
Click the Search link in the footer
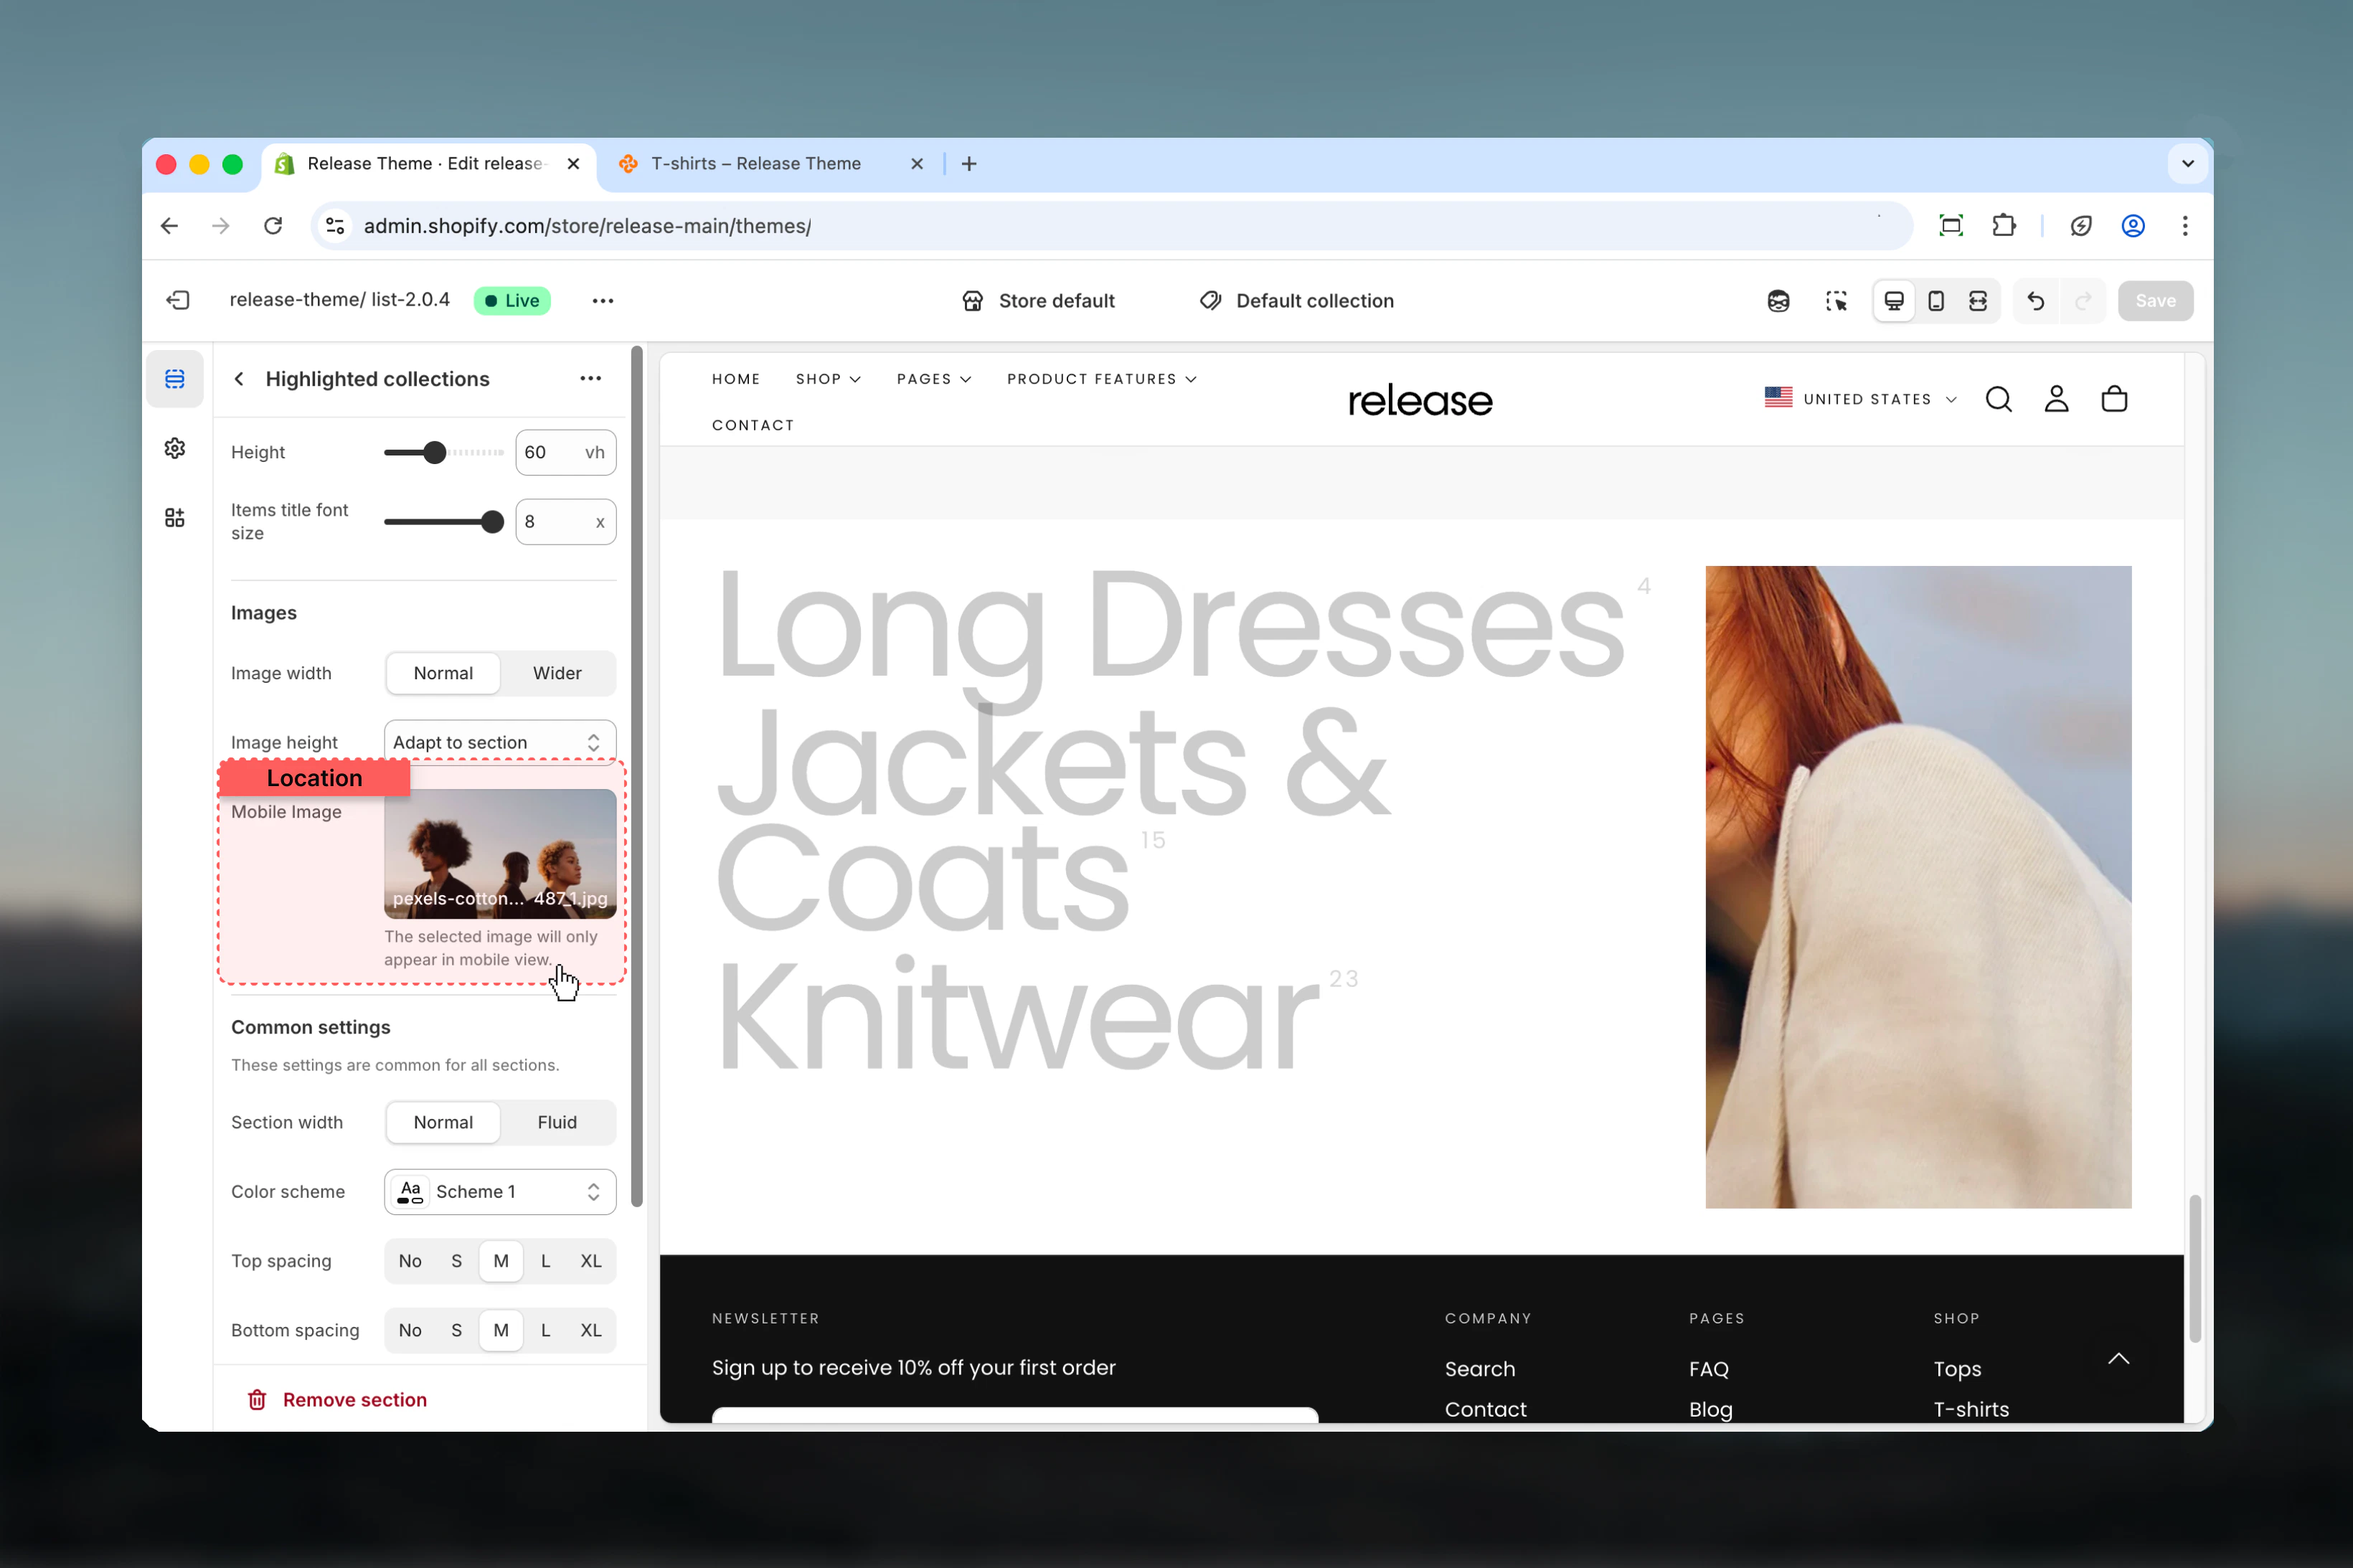click(1479, 1369)
